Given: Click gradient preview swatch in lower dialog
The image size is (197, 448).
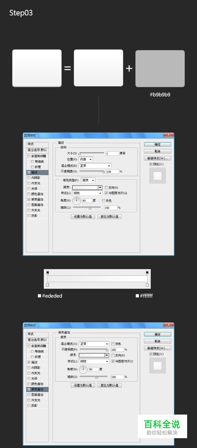Looking at the screenshot, I should click(x=92, y=355).
